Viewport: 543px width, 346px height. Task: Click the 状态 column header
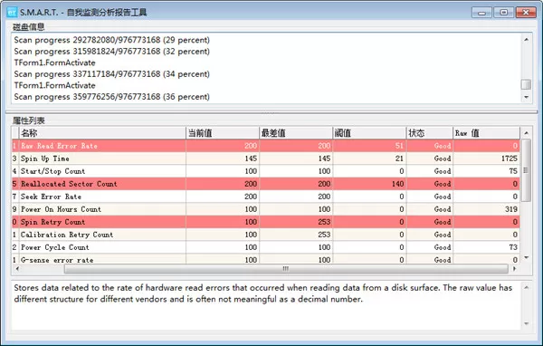pyautogui.click(x=430, y=133)
